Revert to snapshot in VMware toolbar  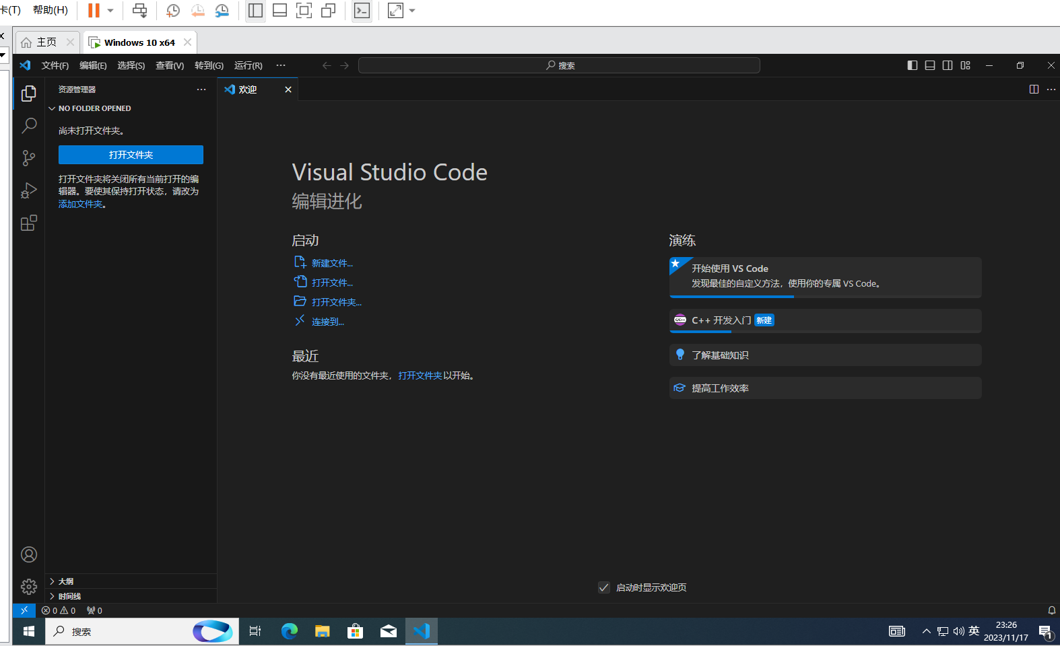point(197,10)
